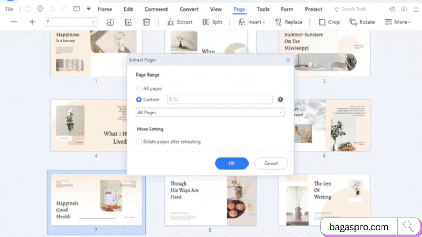Click the Crop tool icon
This screenshot has width=422, height=237.
322,22
